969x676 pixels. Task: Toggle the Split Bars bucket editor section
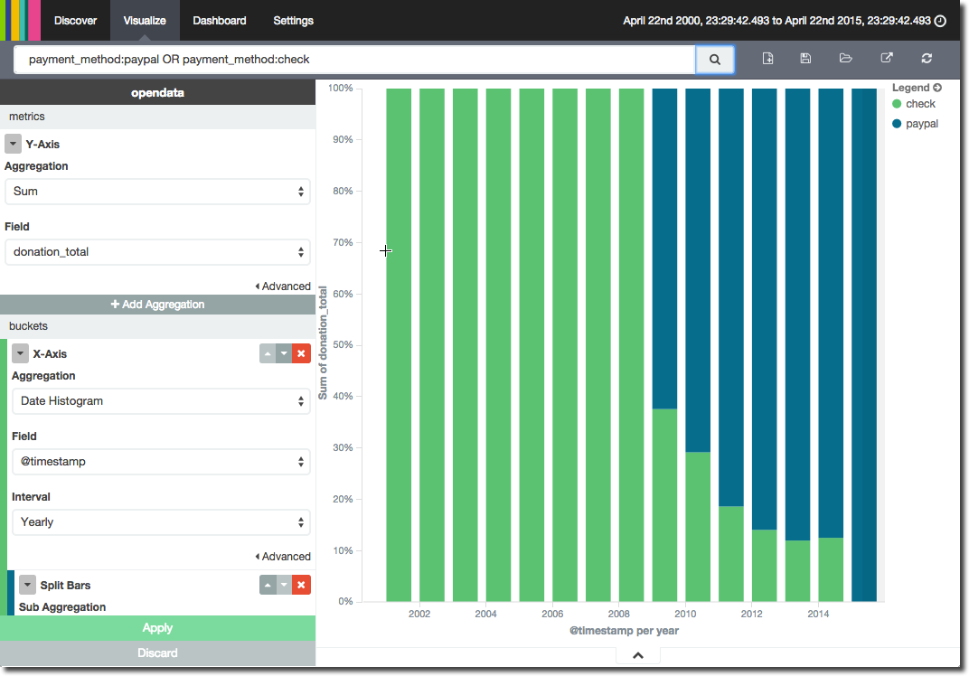(x=27, y=586)
